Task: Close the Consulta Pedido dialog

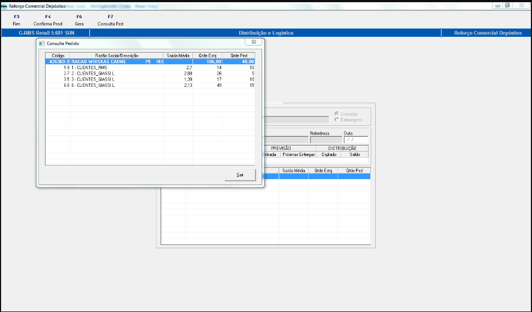Action: (253, 42)
